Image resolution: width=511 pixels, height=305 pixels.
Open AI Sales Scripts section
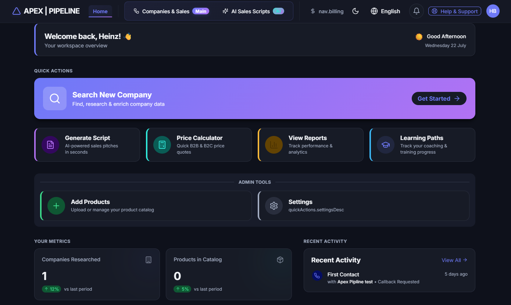point(253,11)
